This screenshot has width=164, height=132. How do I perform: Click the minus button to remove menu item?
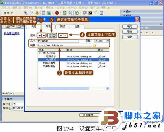44,36
